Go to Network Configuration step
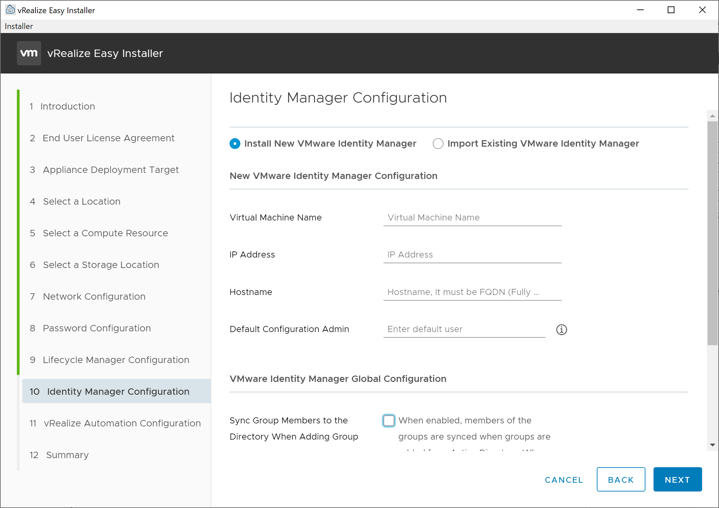The width and height of the screenshot is (719, 508). (94, 296)
